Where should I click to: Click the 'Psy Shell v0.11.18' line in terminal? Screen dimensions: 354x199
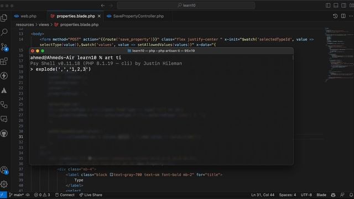106,64
